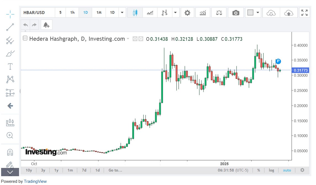Collapse the bottom of the left toolbar
The image size is (316, 185).
[10, 172]
